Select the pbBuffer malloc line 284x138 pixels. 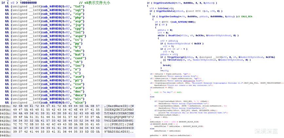[x=171, y=135]
